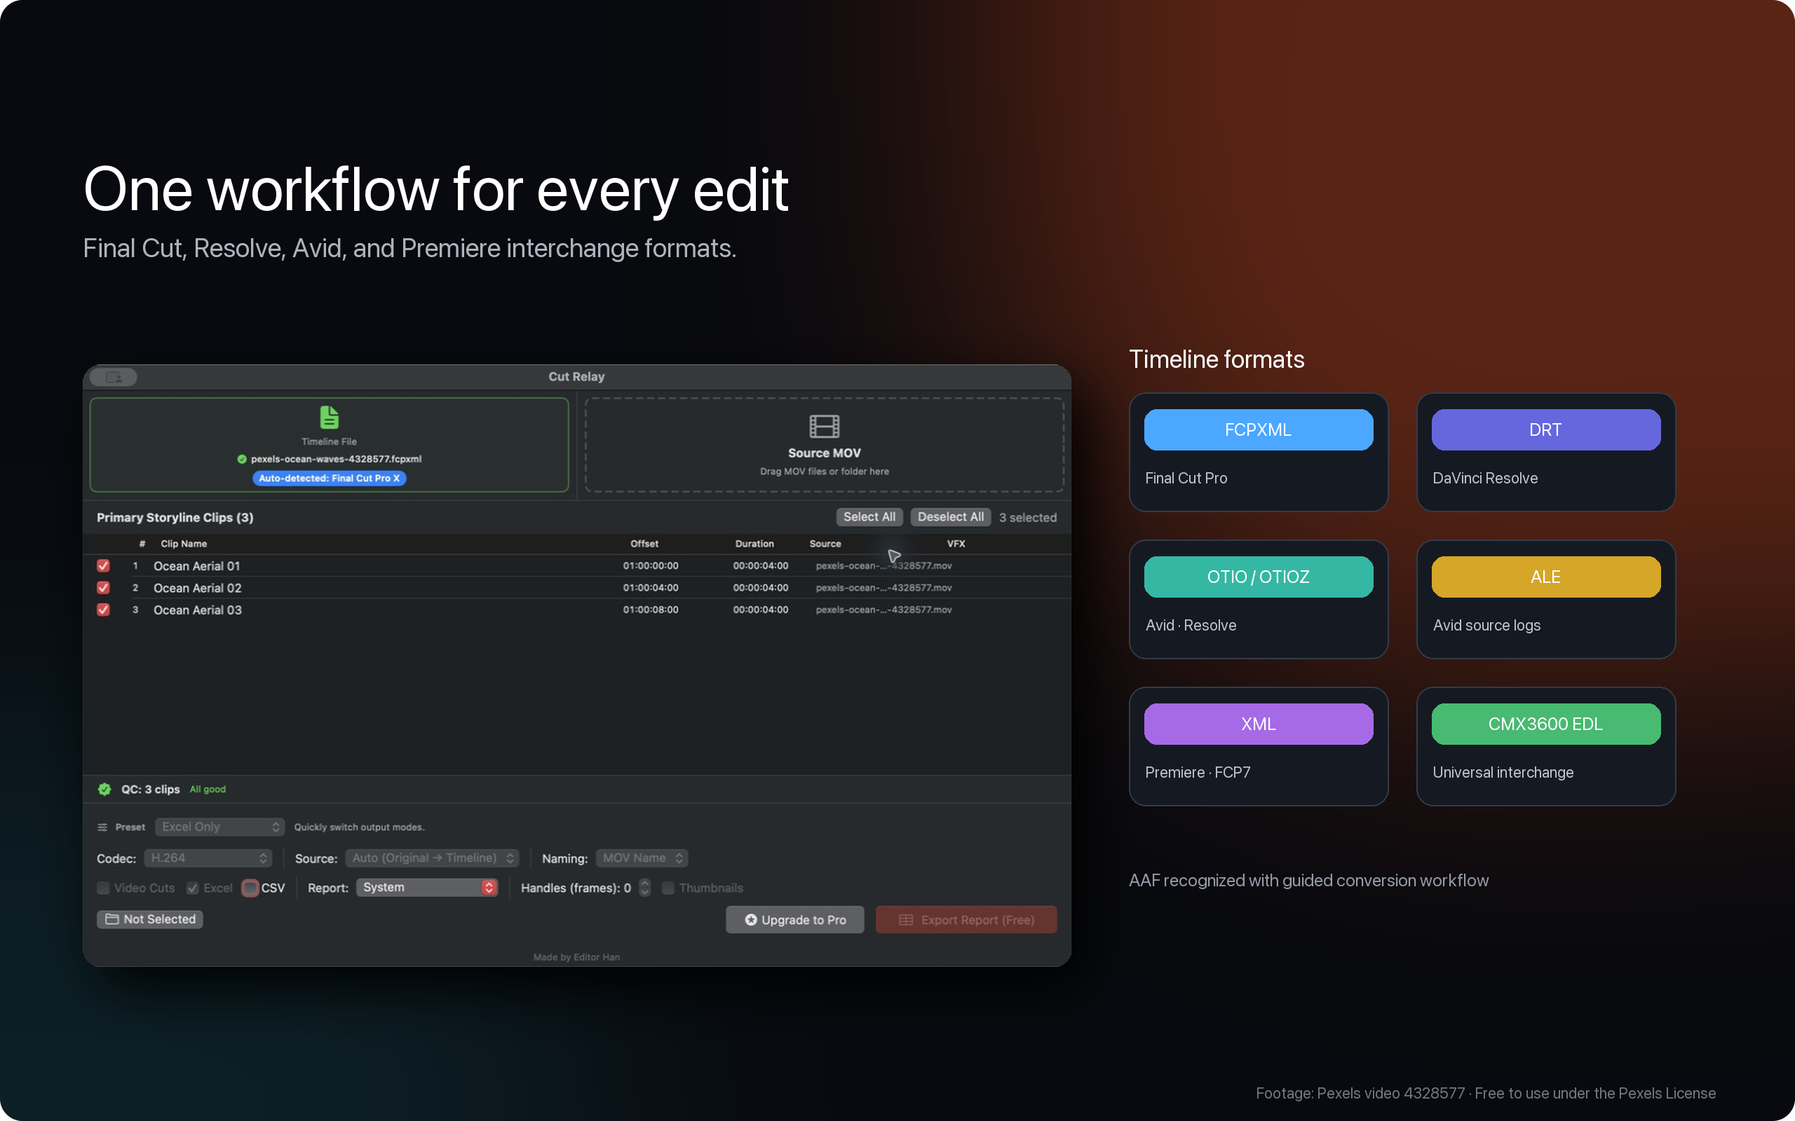Image resolution: width=1795 pixels, height=1121 pixels.
Task: Click the Handles frames stepper
Action: [644, 888]
